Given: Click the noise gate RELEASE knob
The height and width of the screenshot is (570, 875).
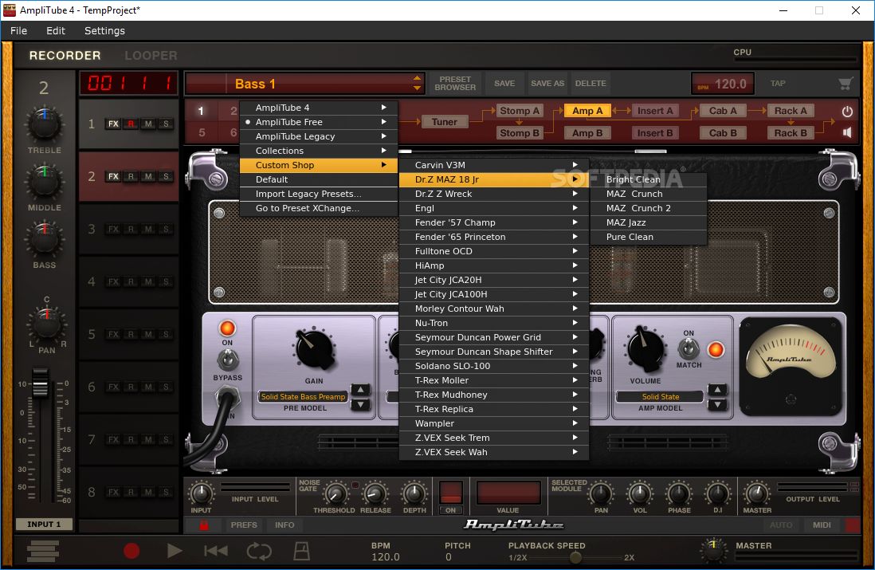Looking at the screenshot, I should coord(375,493).
